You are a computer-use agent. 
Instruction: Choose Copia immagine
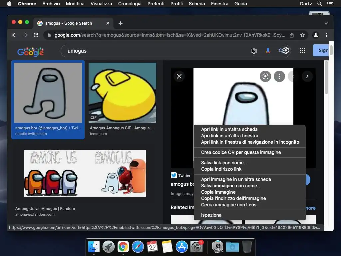[250, 192]
